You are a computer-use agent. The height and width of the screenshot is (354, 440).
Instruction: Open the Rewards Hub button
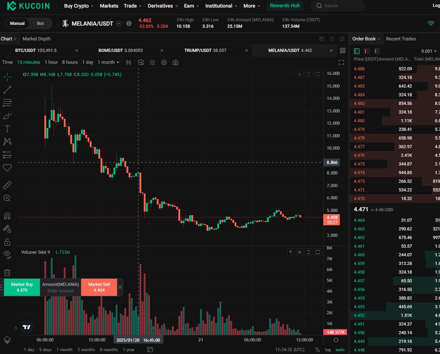[285, 6]
